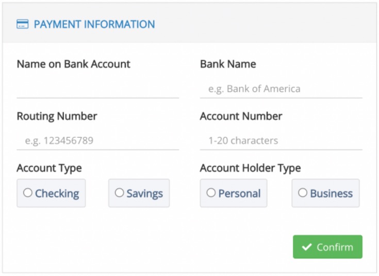This screenshot has width=379, height=276.
Task: Click the credit card icon in header
Action: tap(23, 24)
